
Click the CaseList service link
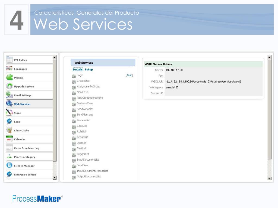[82, 126]
